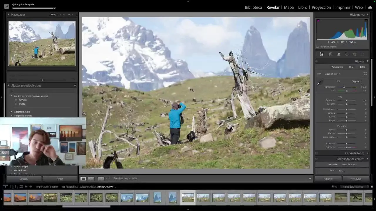Collapse the Básicos panel triangle

pyautogui.click(x=367, y=61)
